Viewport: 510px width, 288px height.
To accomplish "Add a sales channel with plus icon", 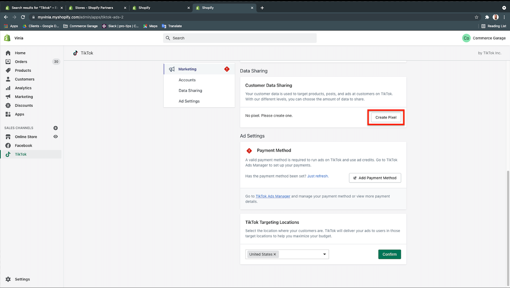I will [x=55, y=128].
